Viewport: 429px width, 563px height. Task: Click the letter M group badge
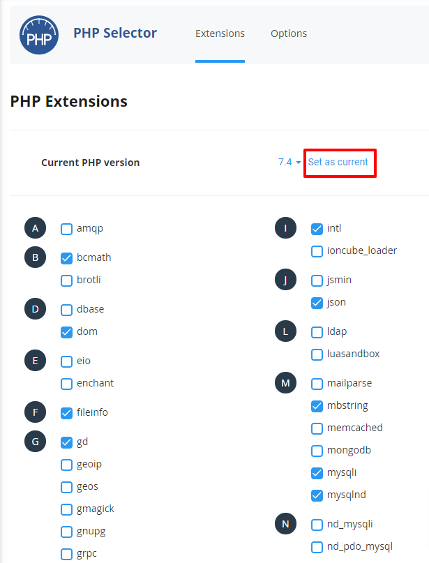[x=285, y=383]
